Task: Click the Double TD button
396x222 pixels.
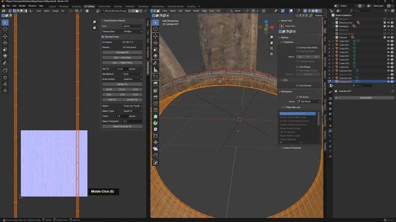Action: pos(132,100)
